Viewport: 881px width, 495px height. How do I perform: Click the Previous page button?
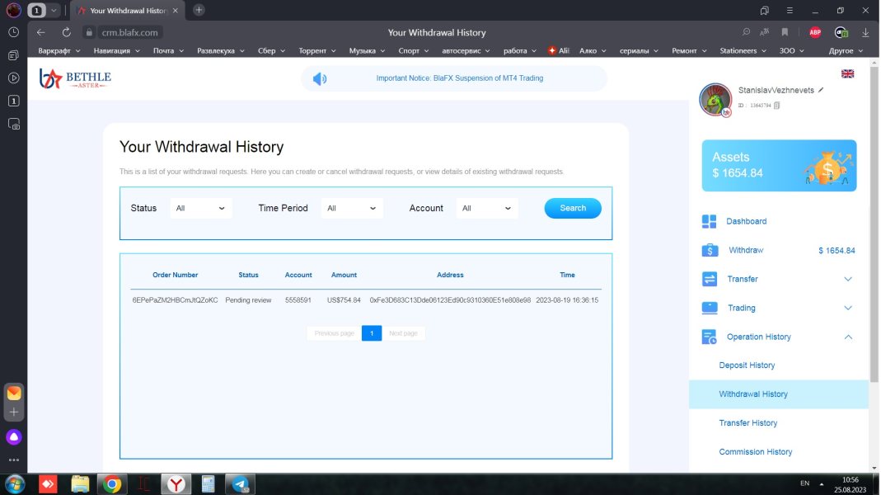335,333
